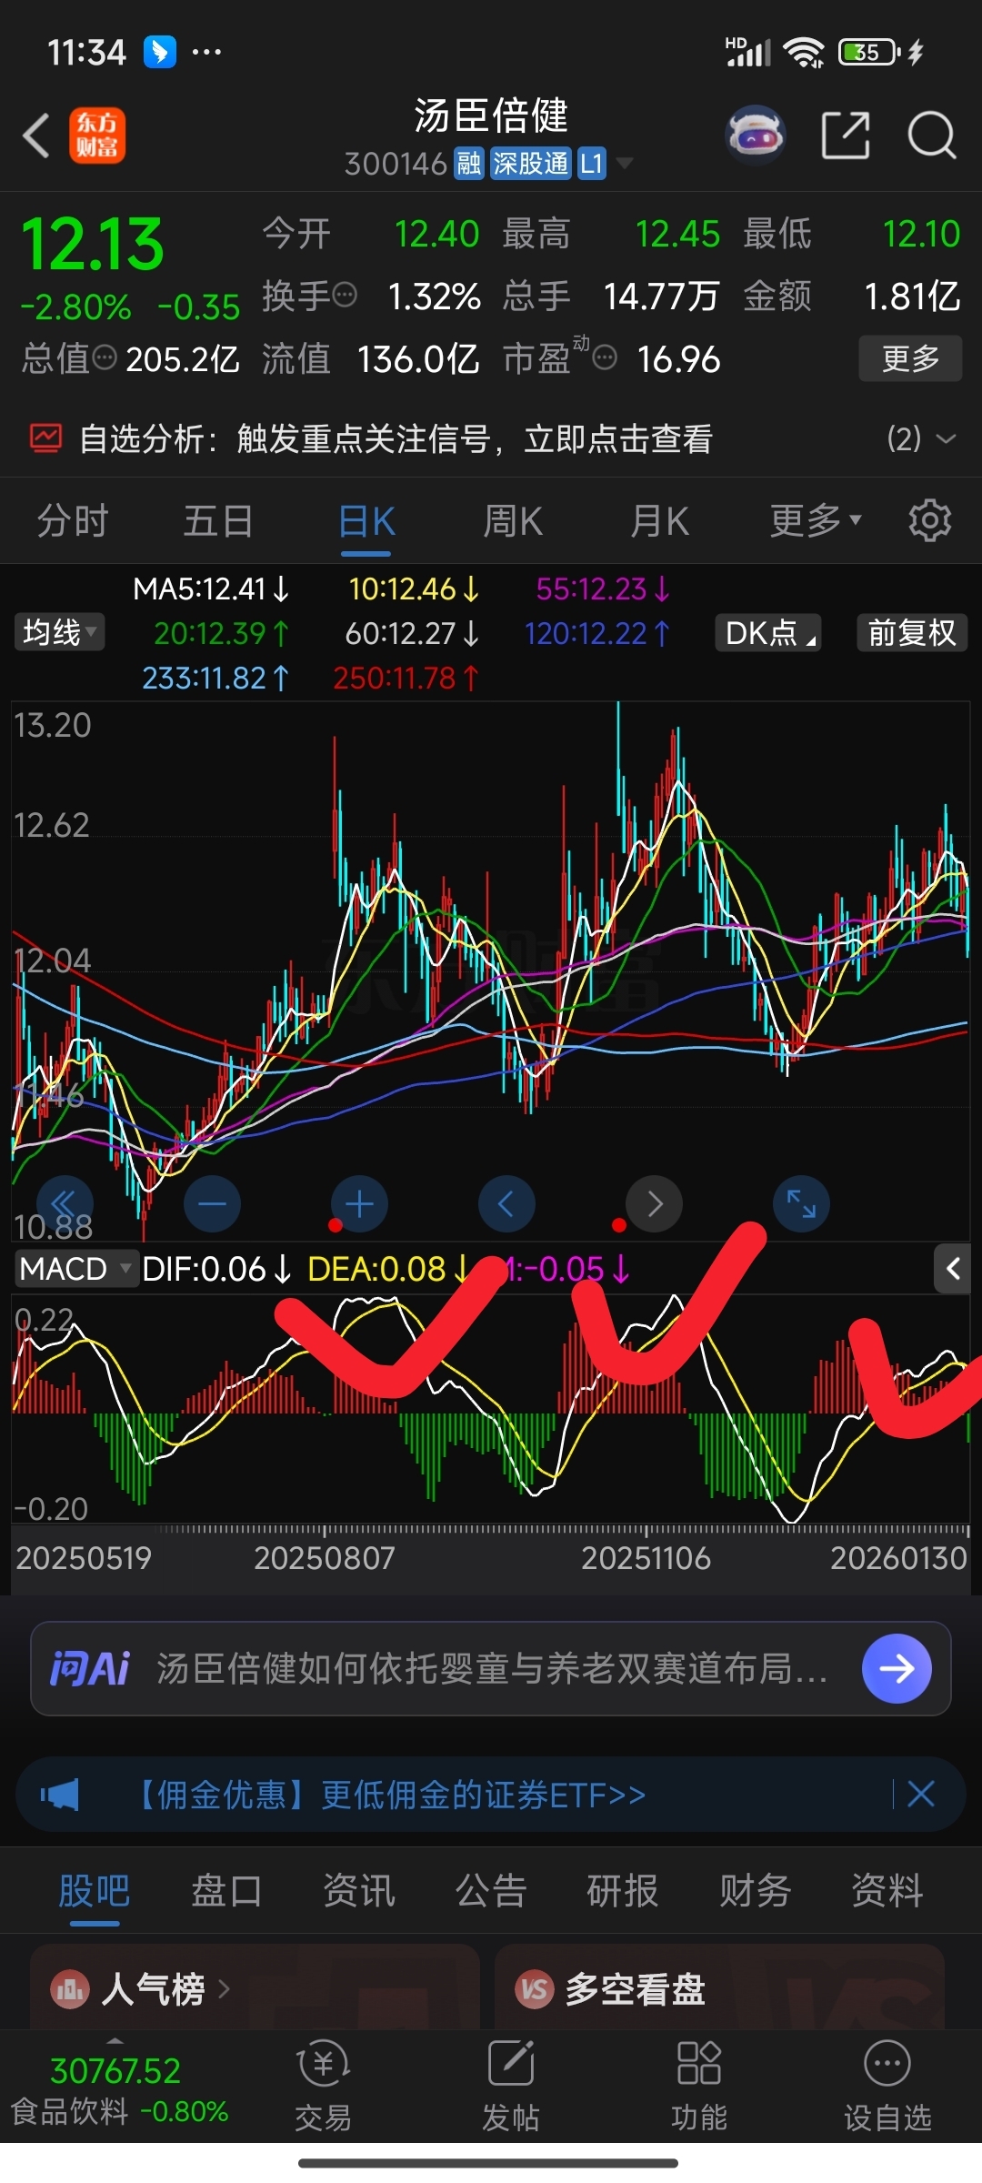
Task: Switch to 分时 chart tab
Action: [73, 520]
